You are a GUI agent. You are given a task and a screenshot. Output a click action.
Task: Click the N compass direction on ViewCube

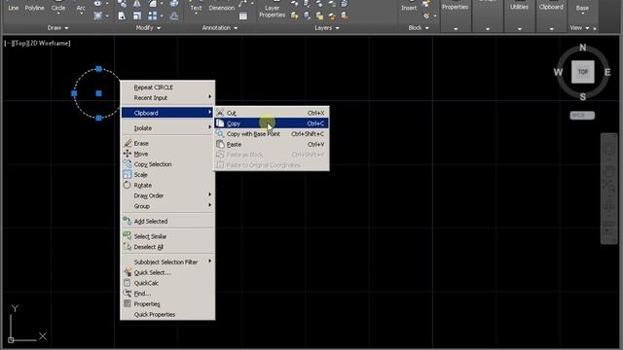pyautogui.click(x=583, y=48)
